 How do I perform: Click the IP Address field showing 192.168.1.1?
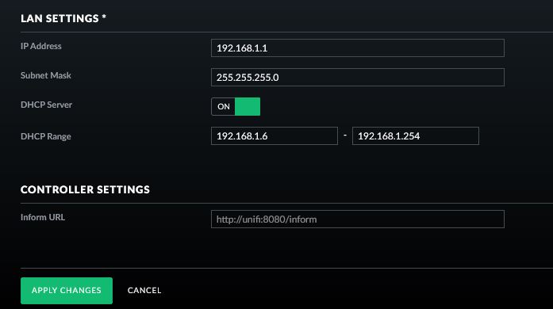pyautogui.click(x=358, y=48)
